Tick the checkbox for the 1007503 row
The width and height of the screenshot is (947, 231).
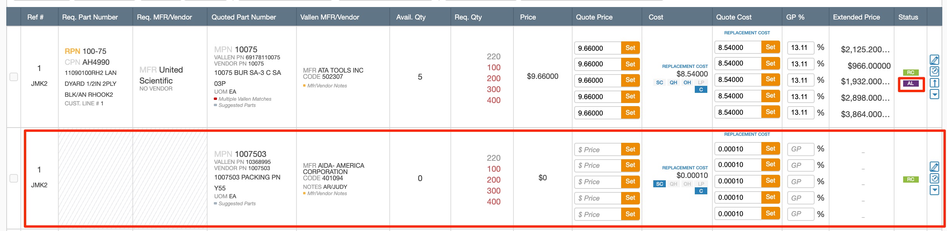(x=14, y=178)
